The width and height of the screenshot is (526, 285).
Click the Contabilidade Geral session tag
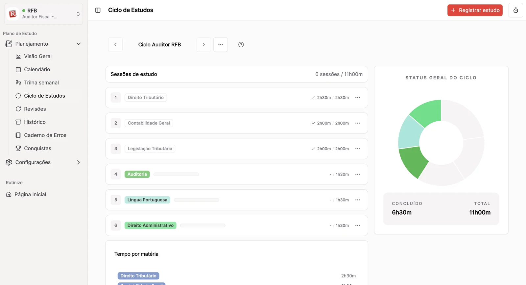(x=149, y=123)
